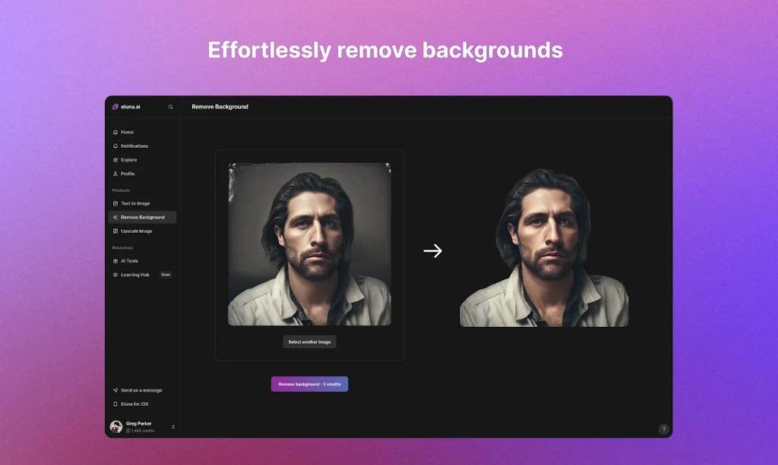This screenshot has width=778, height=465.
Task: Click the eluna.ai logo icon
Action: (x=115, y=107)
